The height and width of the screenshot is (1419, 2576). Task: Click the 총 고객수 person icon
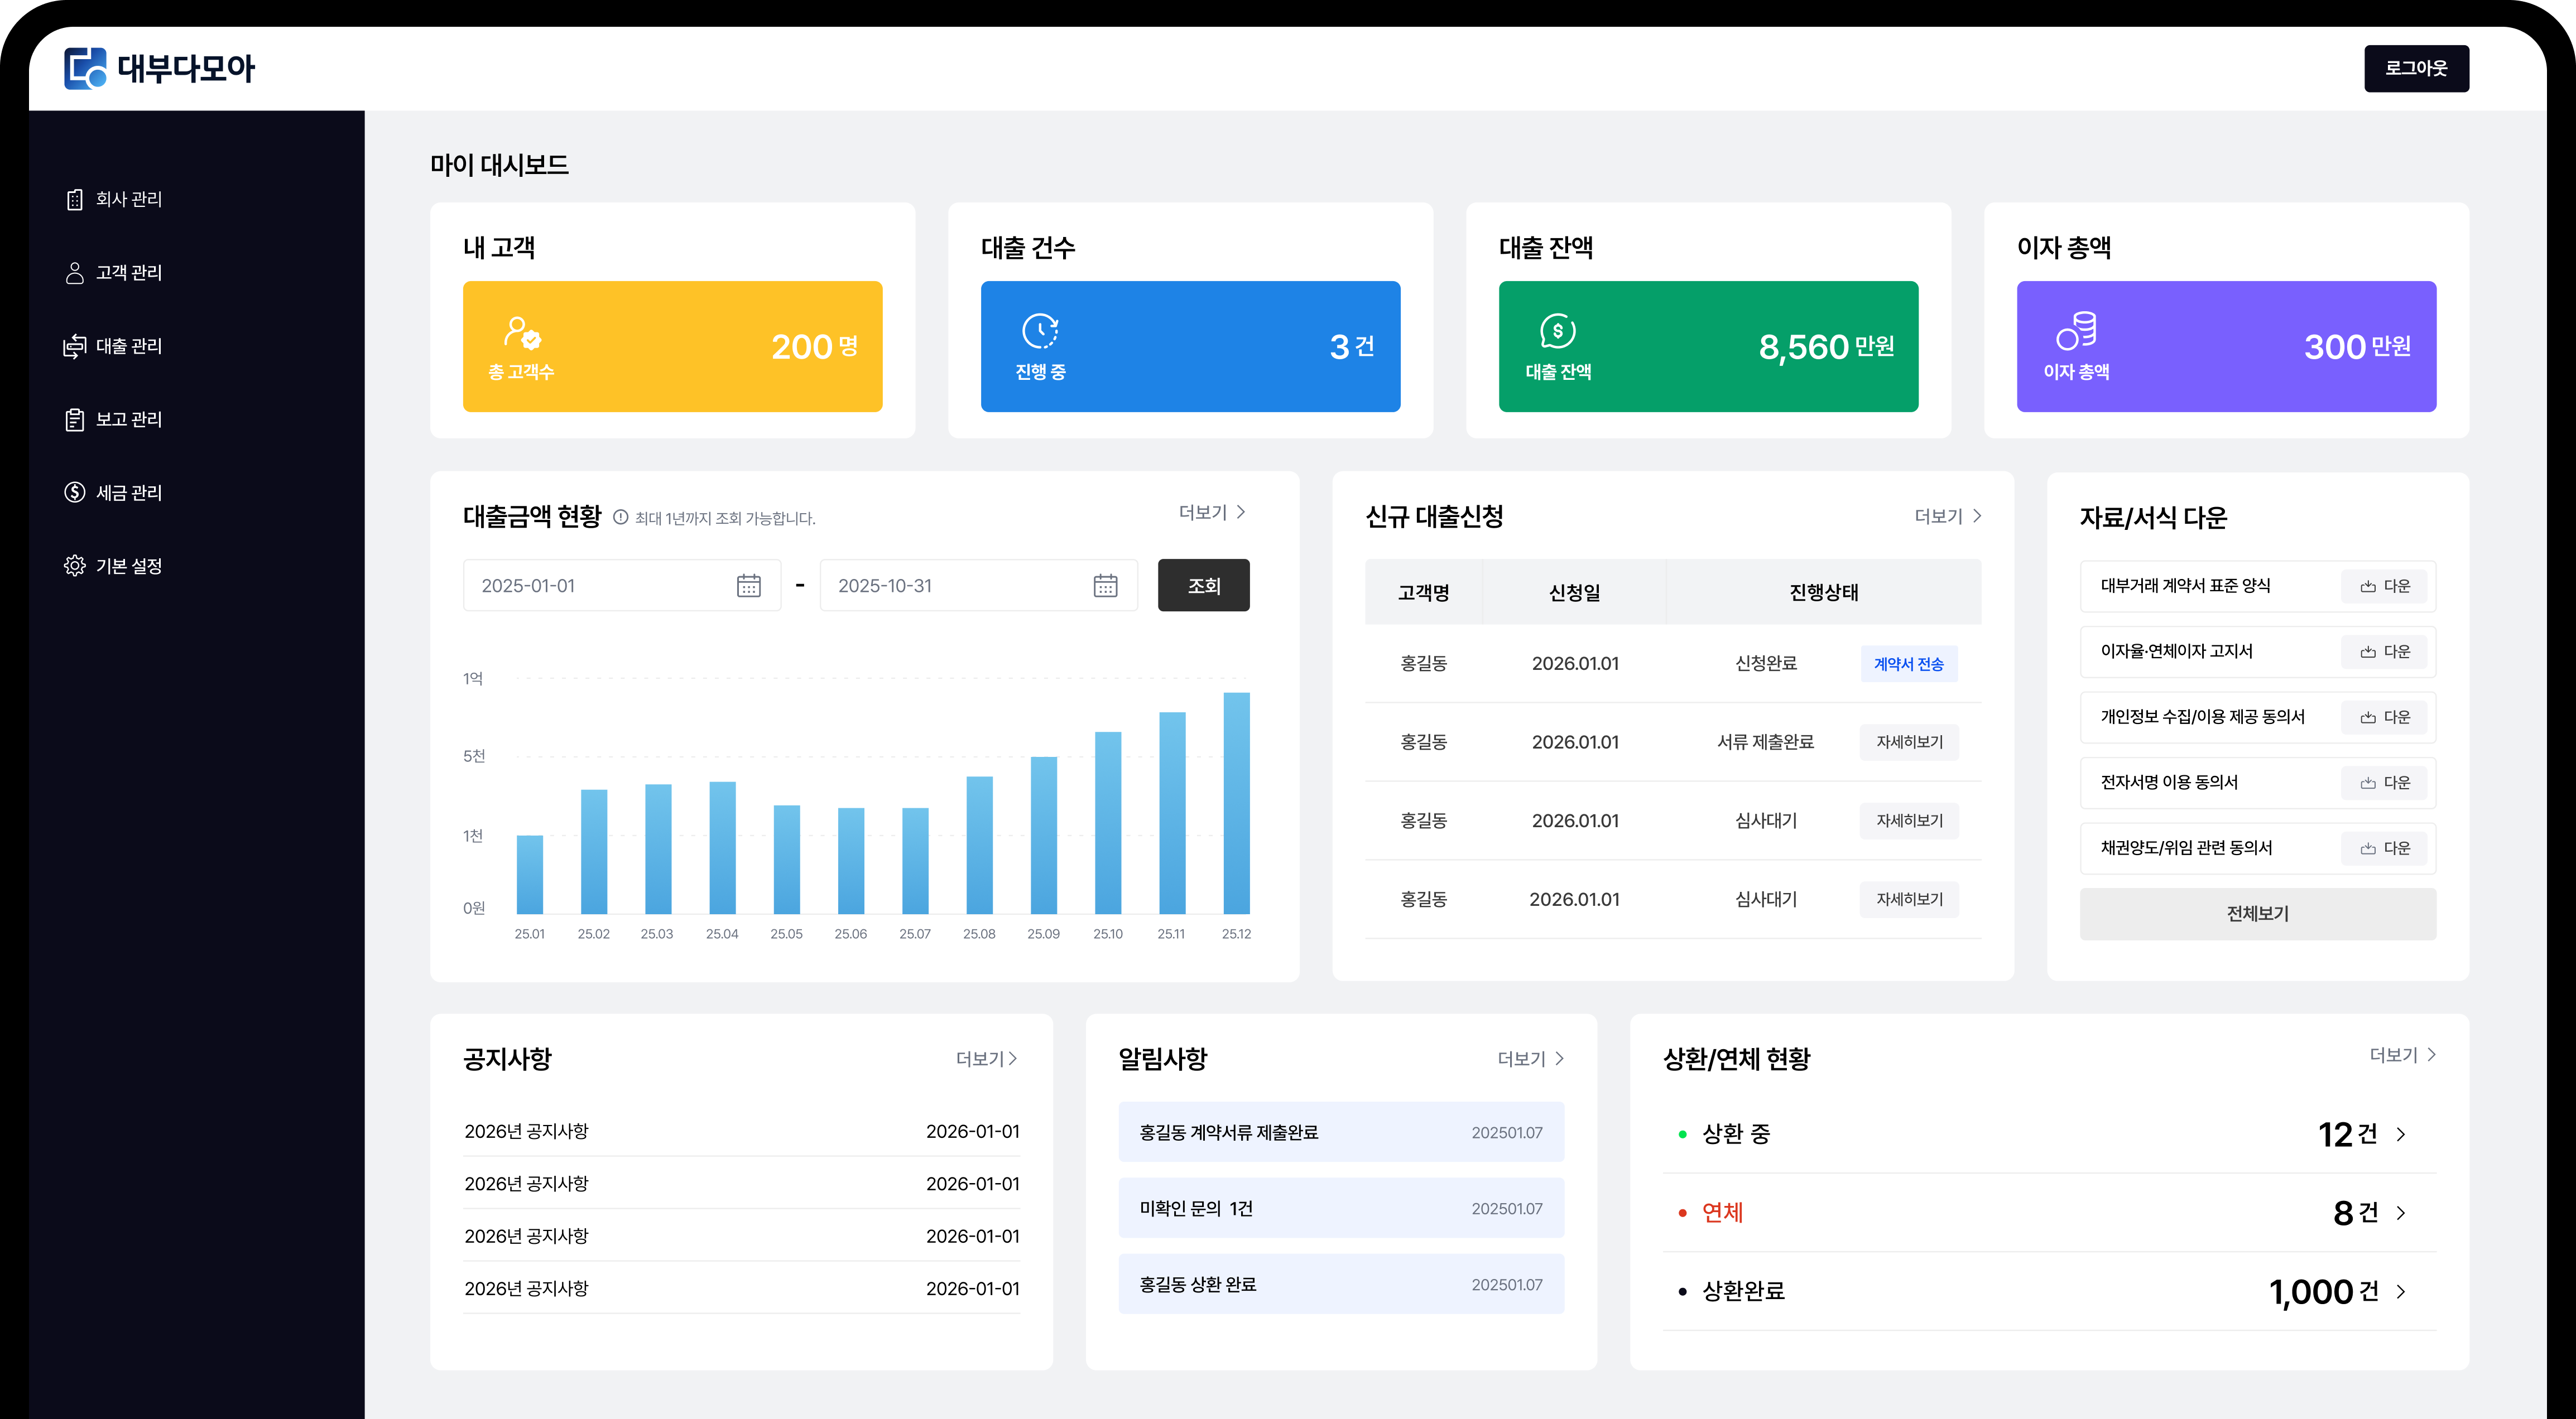coord(522,332)
